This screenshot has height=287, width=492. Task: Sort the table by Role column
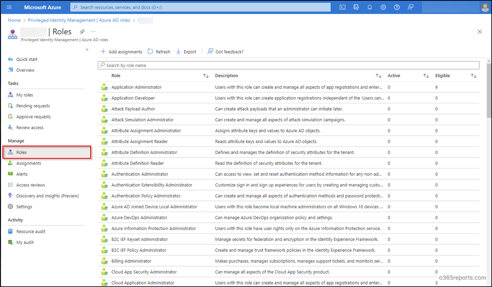pos(206,76)
